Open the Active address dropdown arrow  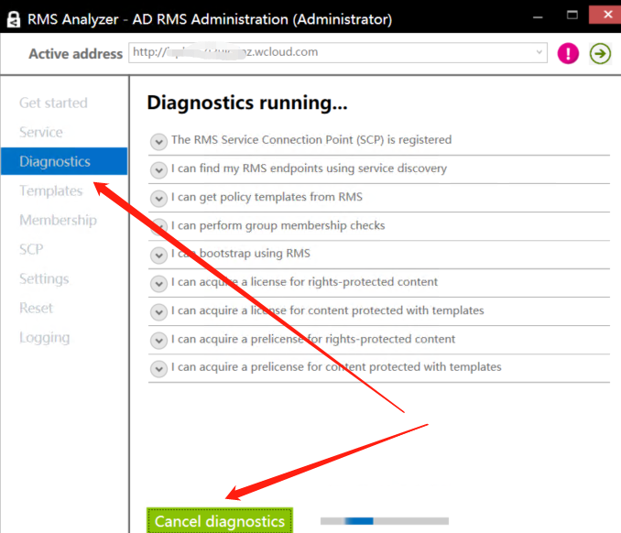point(539,52)
